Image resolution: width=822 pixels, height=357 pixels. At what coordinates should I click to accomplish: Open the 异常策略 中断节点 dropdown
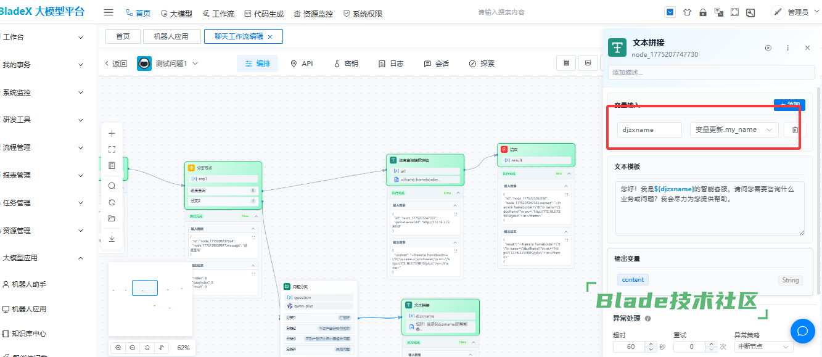point(763,347)
